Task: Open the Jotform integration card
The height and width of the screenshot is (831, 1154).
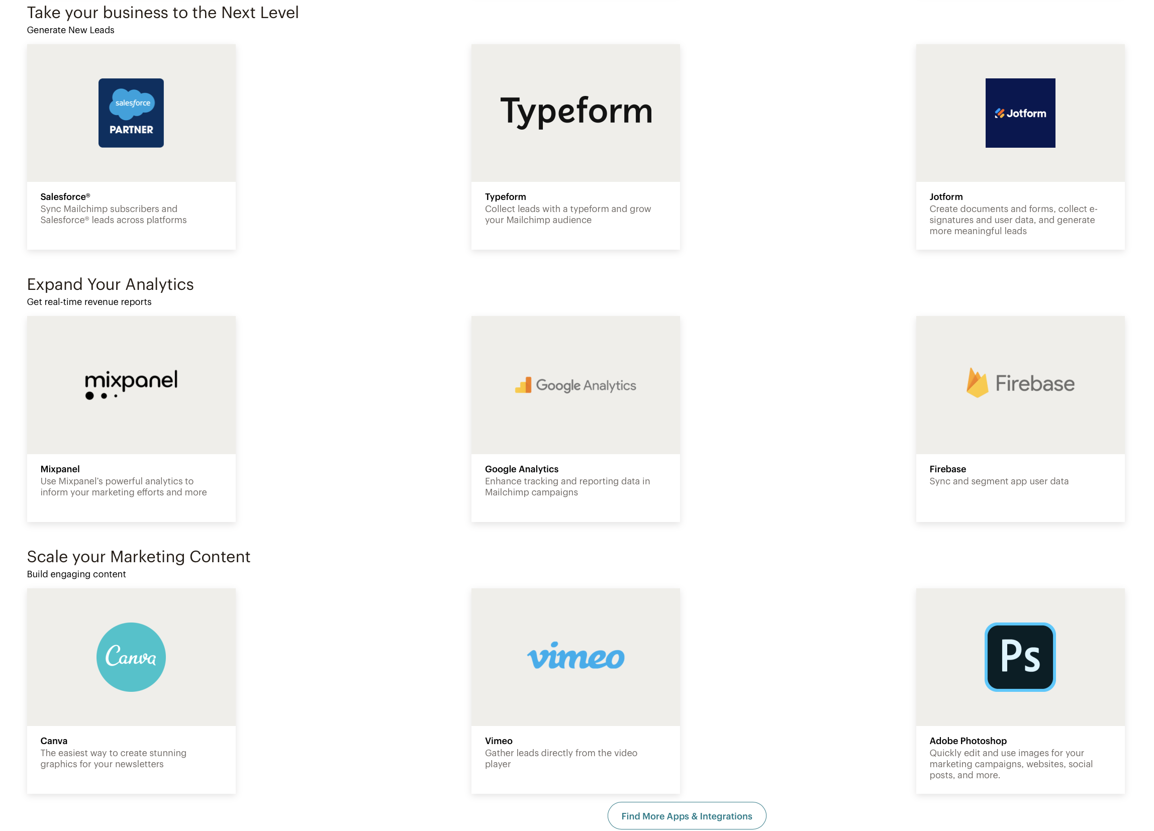Action: click(x=1020, y=146)
